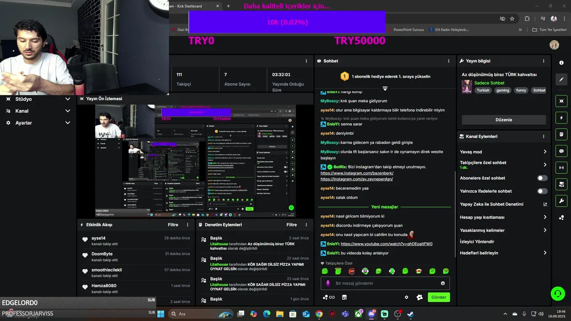Click the Turkish tag chip
Screen dimensions: 571x321
pos(483,90)
